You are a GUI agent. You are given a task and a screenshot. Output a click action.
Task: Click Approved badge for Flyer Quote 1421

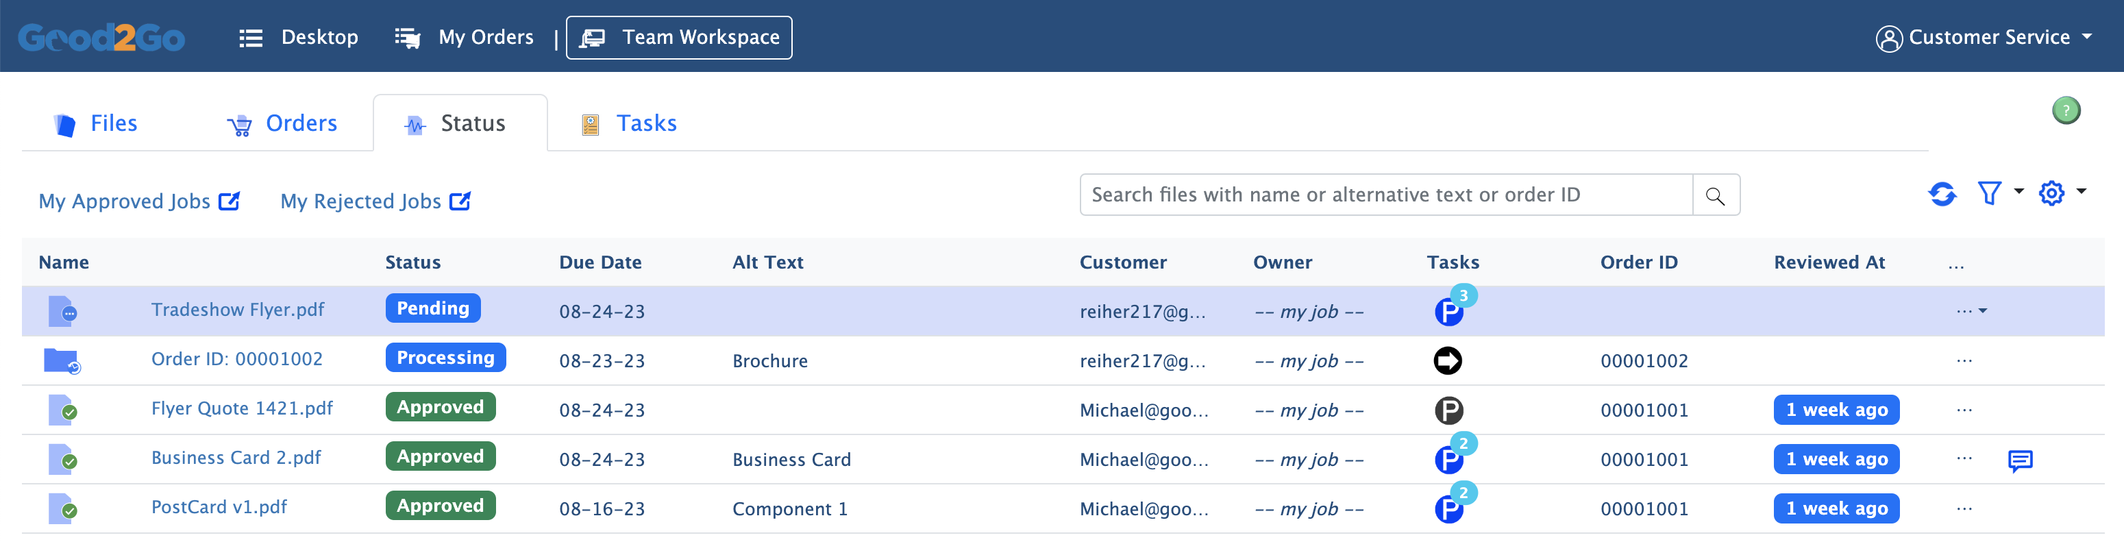click(441, 408)
